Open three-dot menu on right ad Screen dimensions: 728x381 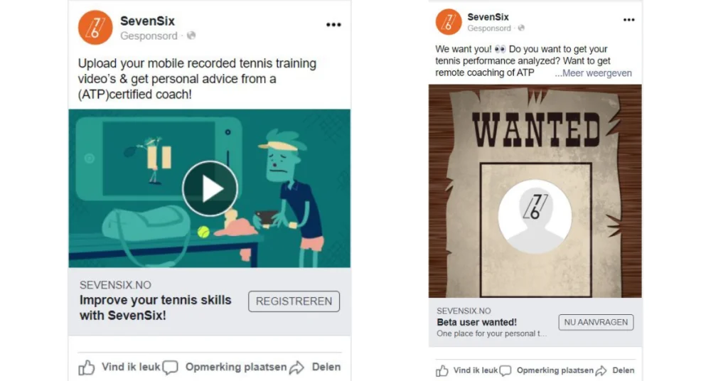(x=628, y=19)
